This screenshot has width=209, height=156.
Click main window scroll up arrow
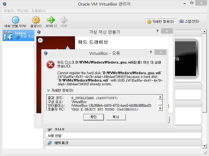204,32
